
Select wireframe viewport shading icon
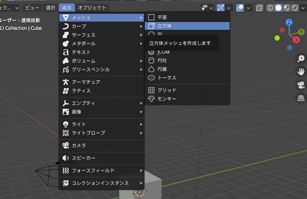click(x=270, y=8)
